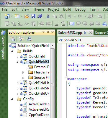Expand the QuickField project node

(x=17, y=57)
